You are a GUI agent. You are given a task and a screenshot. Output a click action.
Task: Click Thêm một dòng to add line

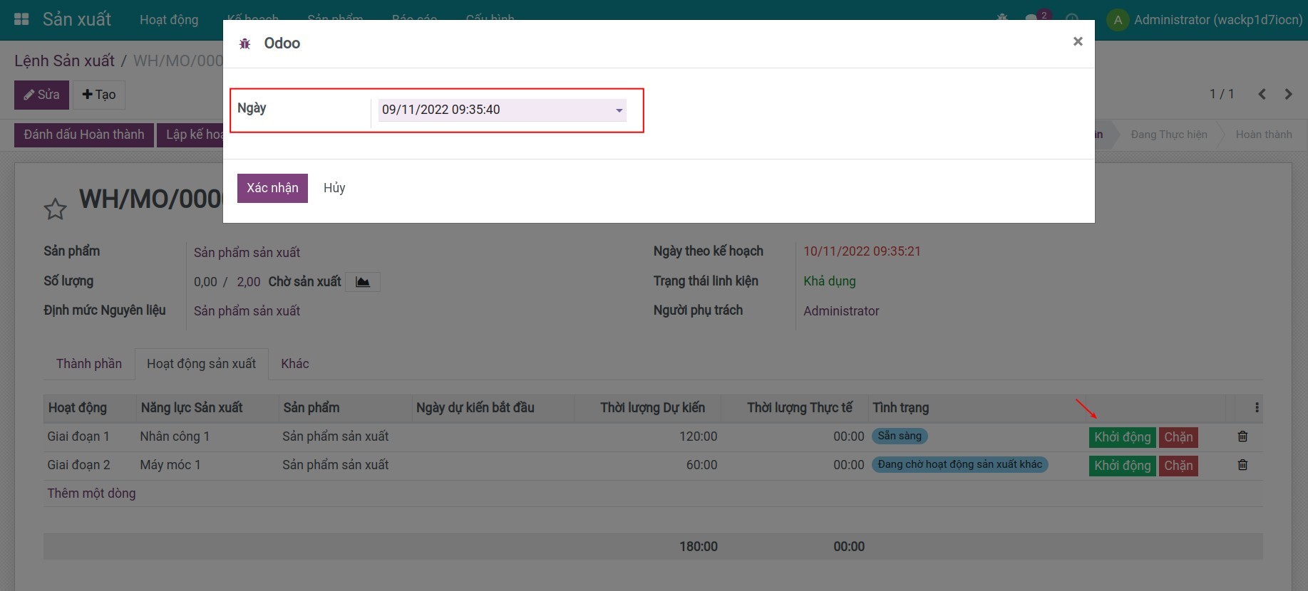pyautogui.click(x=91, y=493)
